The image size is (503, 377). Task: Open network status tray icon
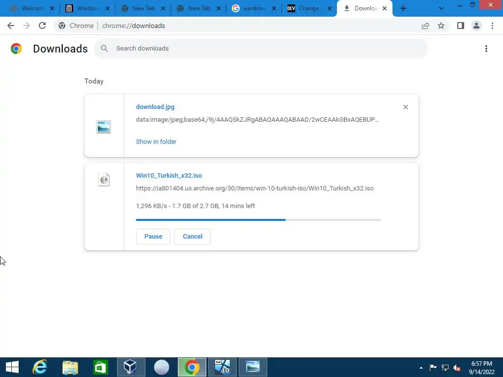click(445, 367)
